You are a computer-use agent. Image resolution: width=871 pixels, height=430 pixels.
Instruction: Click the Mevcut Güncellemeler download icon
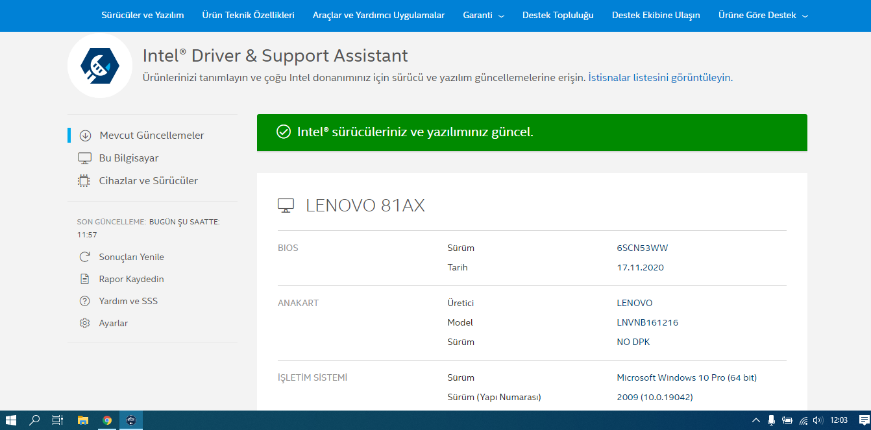(85, 136)
